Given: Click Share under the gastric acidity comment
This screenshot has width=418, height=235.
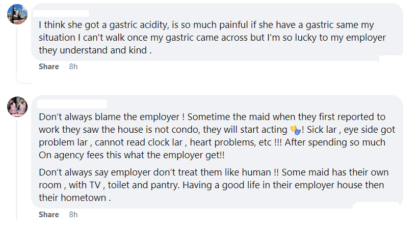Looking at the screenshot, I should 49,67.
